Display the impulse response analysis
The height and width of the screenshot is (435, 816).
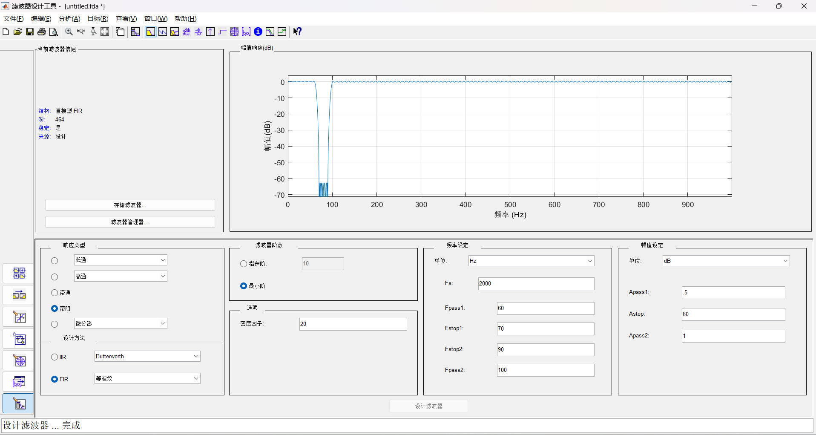pyautogui.click(x=210, y=32)
